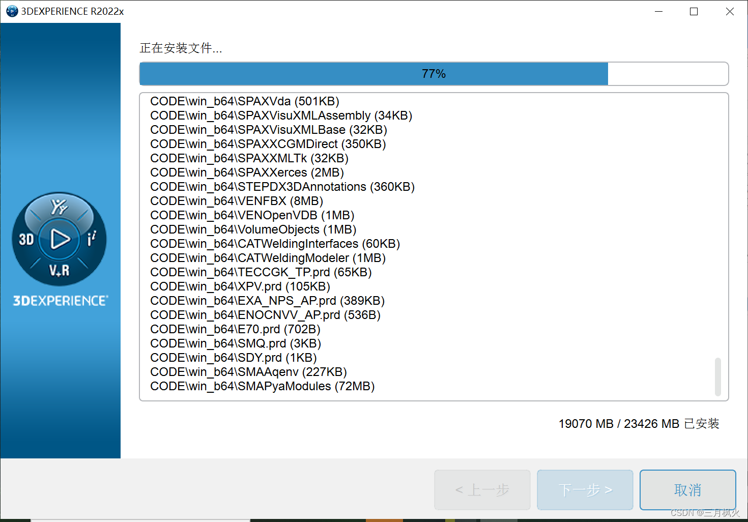Viewport: 748px width, 522px height.
Task: Select the SPAXVisuXMLAssembly (34KB) entry
Action: (x=281, y=115)
